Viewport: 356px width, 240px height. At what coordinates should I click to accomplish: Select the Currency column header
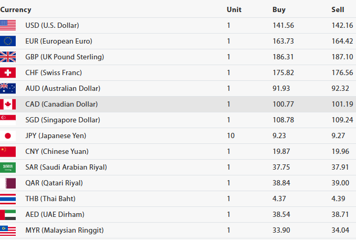16,9
